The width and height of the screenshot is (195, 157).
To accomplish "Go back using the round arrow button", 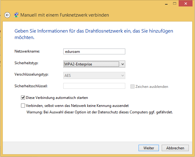I will (x=7, y=15).
